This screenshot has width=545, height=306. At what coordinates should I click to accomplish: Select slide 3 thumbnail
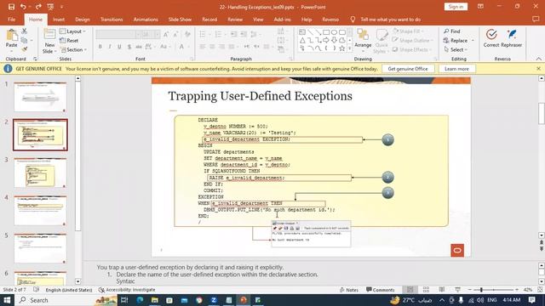tap(40, 173)
